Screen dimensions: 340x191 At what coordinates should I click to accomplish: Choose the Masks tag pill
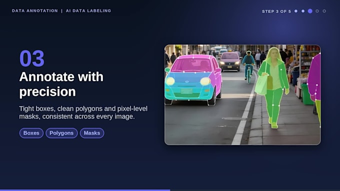click(x=91, y=133)
